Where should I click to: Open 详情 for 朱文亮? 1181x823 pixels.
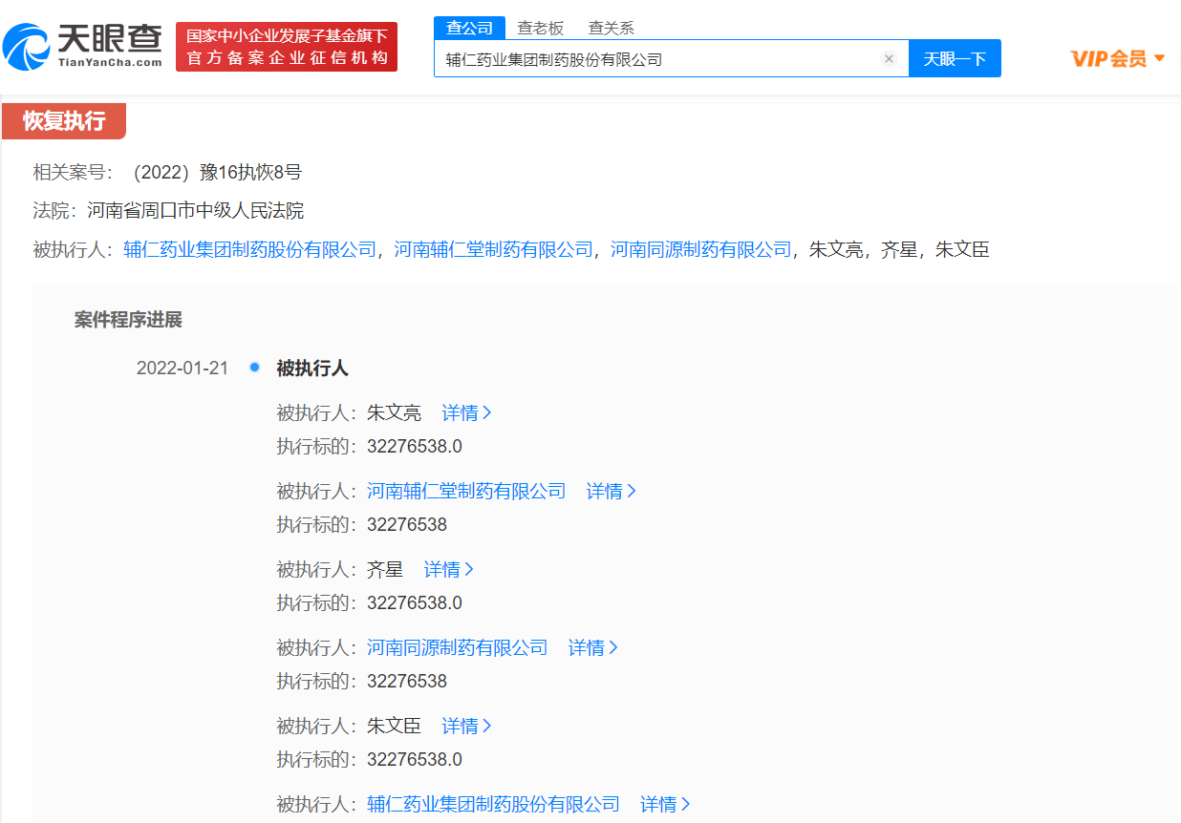(466, 413)
